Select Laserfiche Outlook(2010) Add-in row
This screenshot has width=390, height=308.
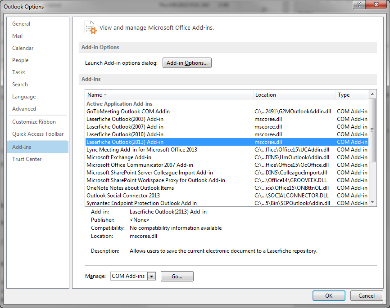point(227,134)
